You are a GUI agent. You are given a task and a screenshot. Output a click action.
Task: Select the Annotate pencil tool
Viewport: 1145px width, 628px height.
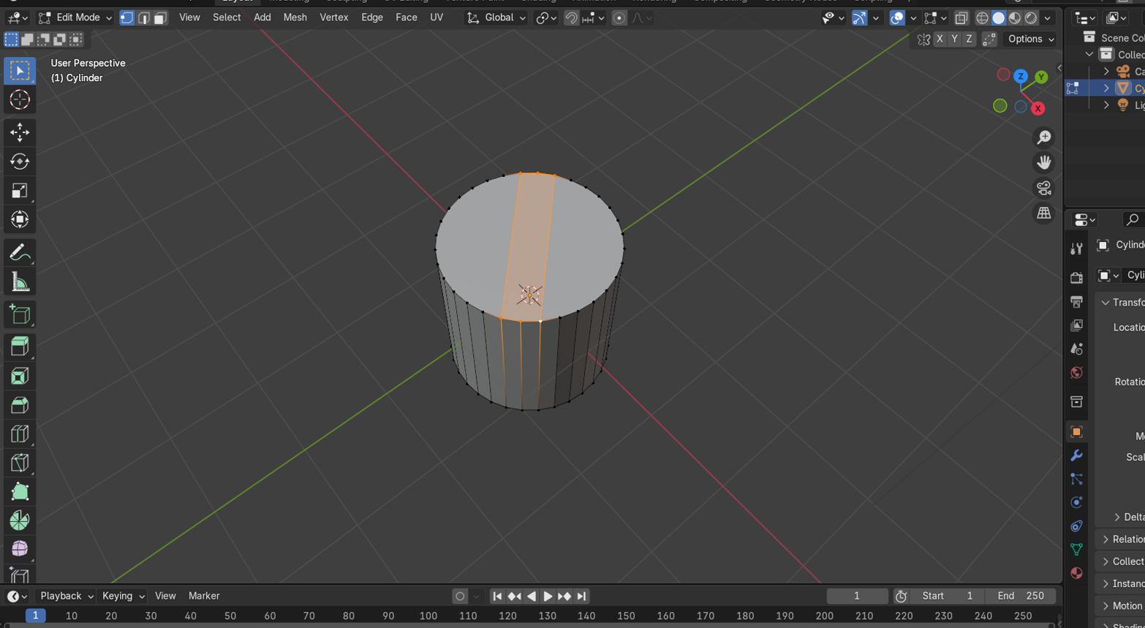20,253
